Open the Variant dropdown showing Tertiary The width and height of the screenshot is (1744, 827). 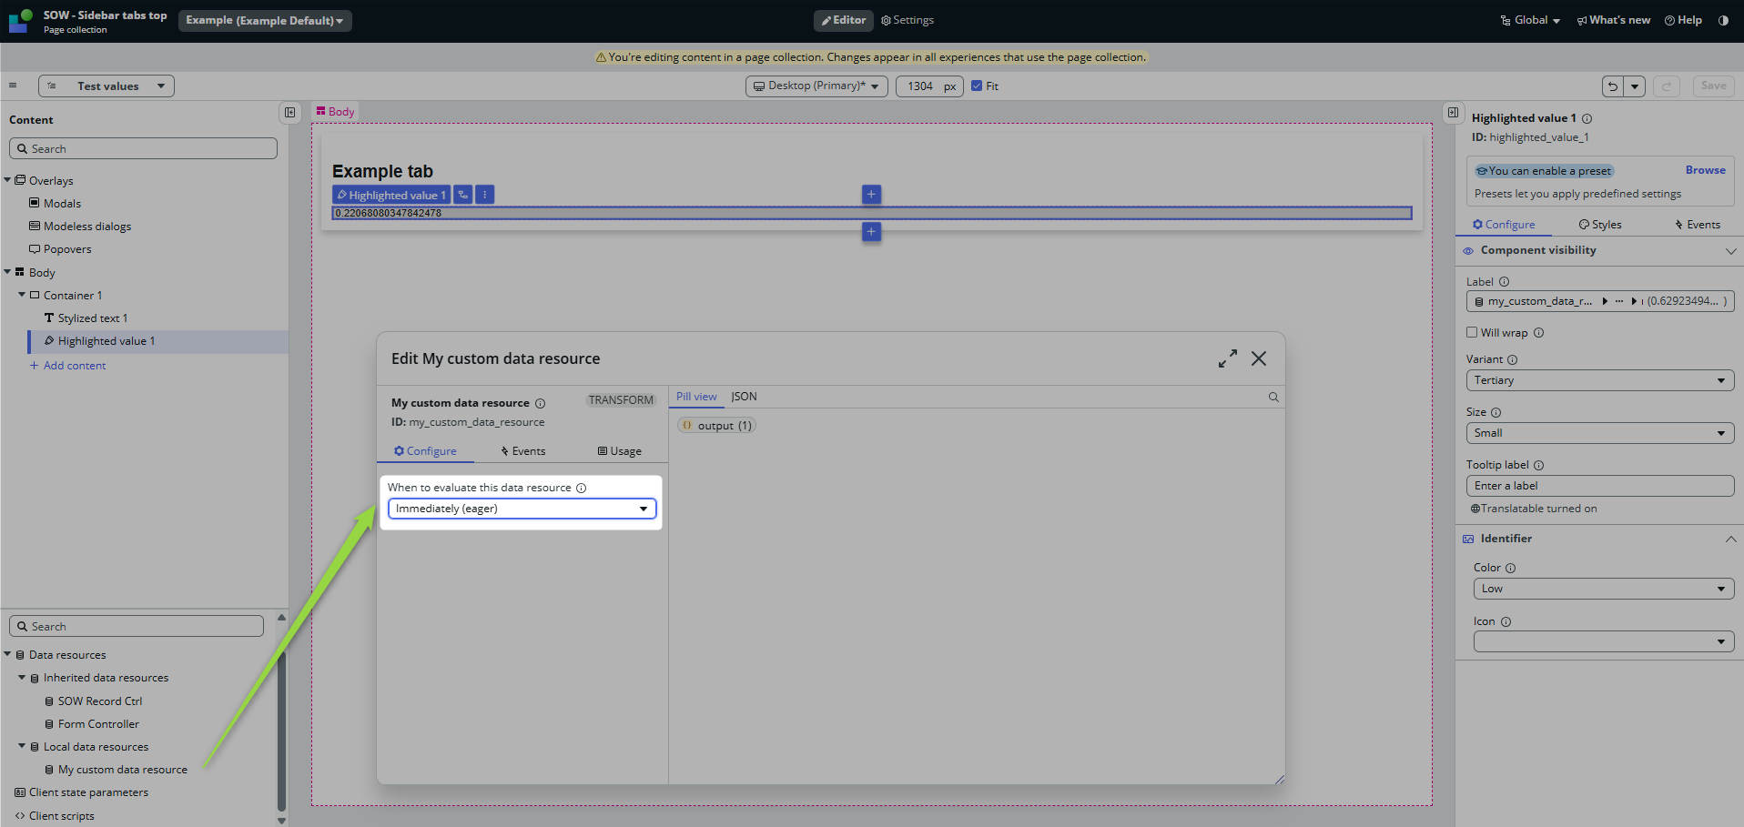[1599, 380]
